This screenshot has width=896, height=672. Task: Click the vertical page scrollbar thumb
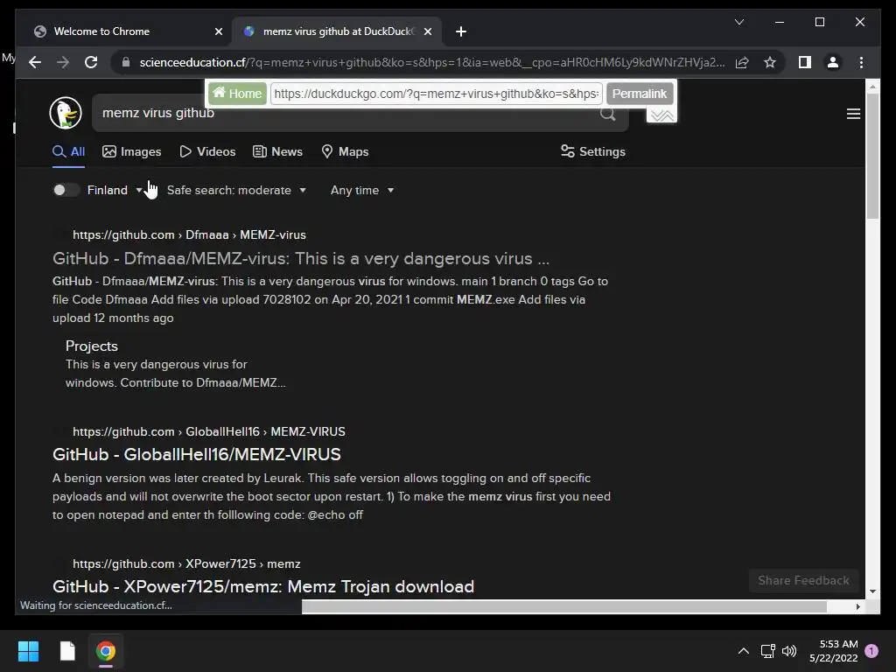[872, 156]
